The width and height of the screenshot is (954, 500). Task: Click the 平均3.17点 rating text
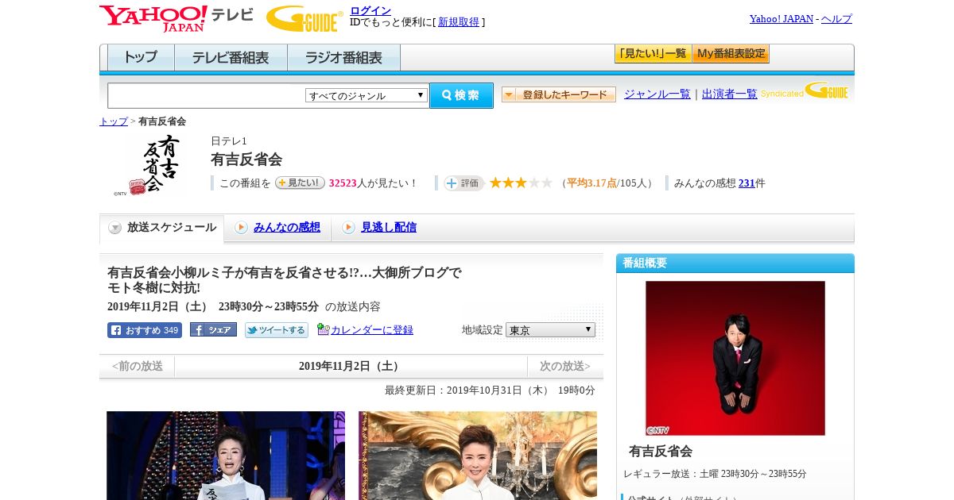coord(591,183)
